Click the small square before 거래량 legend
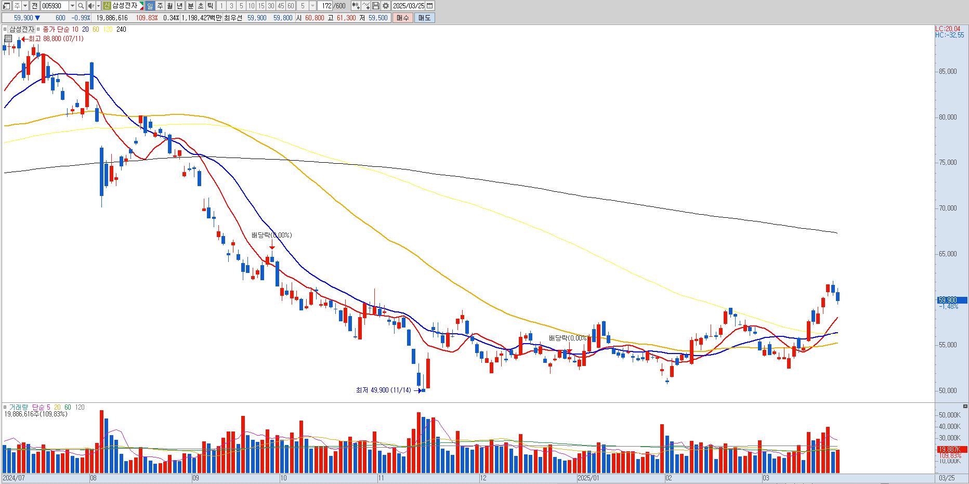 tap(5, 407)
